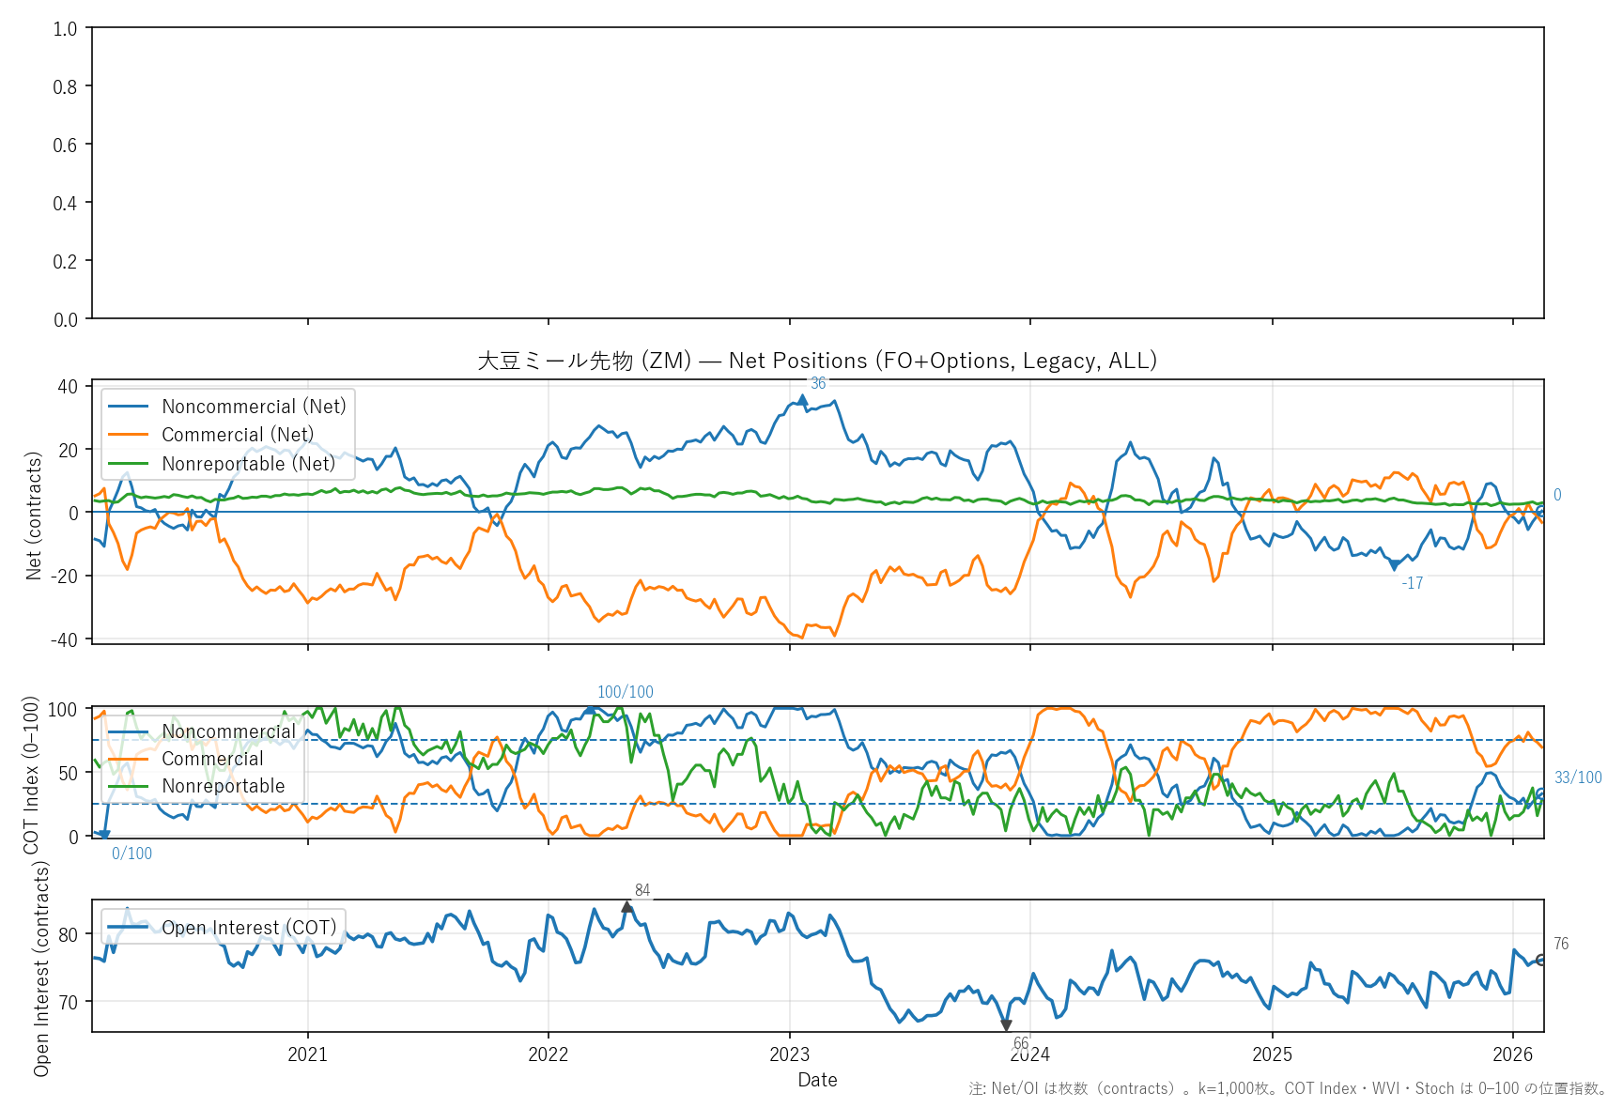Click the COT Index high marker at 100/100

click(x=590, y=709)
